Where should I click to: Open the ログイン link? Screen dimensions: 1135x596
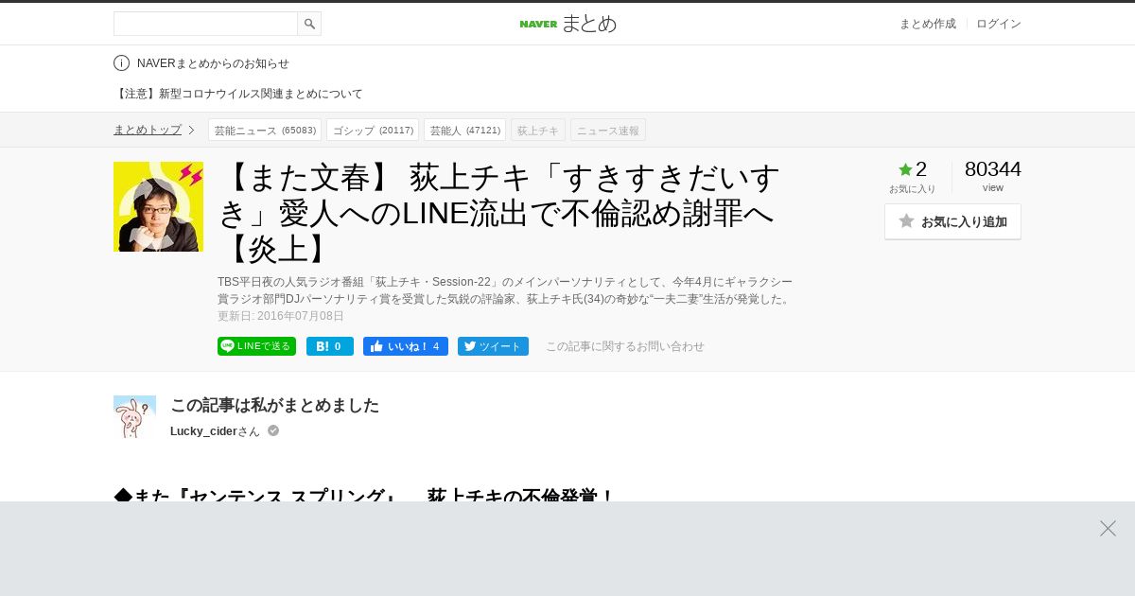(x=999, y=24)
